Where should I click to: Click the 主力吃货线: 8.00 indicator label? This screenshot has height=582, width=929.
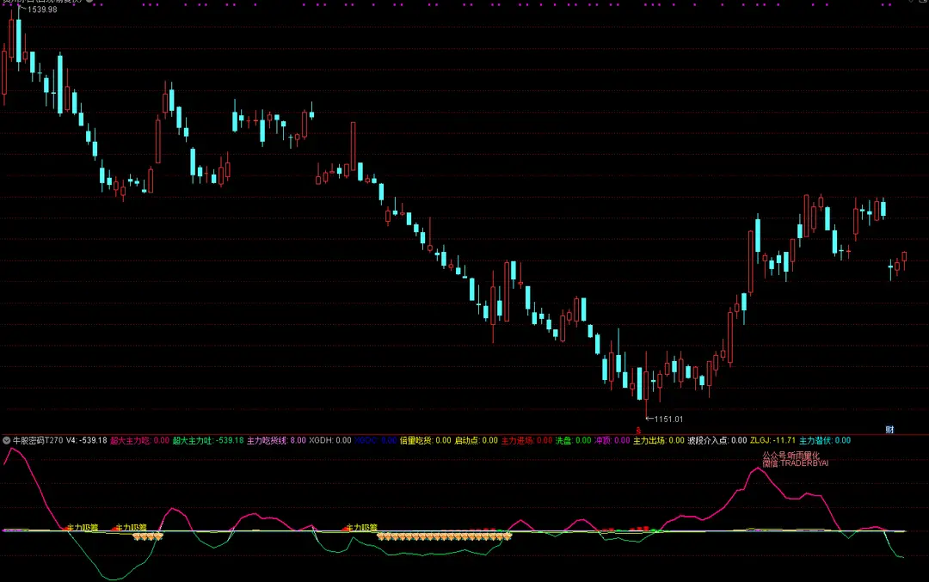point(277,440)
